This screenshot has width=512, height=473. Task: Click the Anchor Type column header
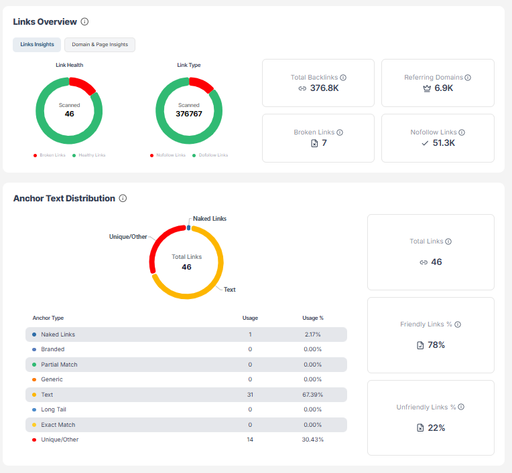pos(48,318)
